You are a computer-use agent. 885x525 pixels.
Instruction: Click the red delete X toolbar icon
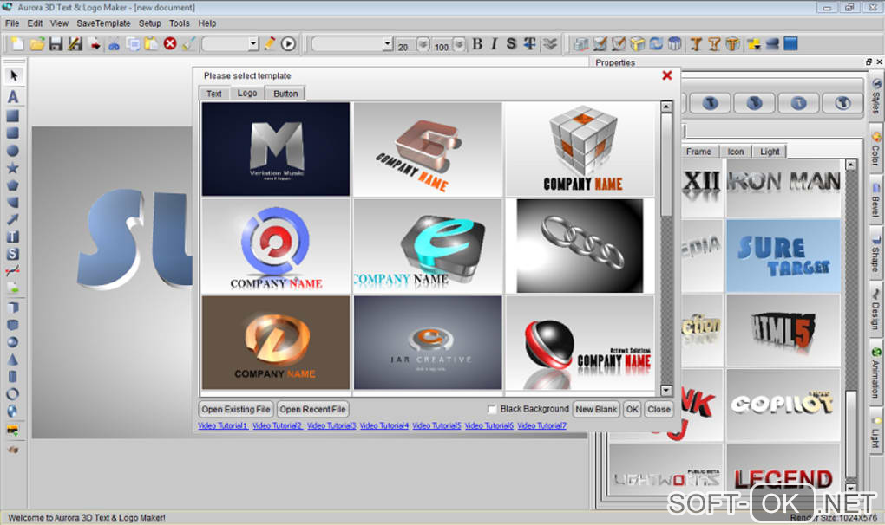(x=170, y=43)
